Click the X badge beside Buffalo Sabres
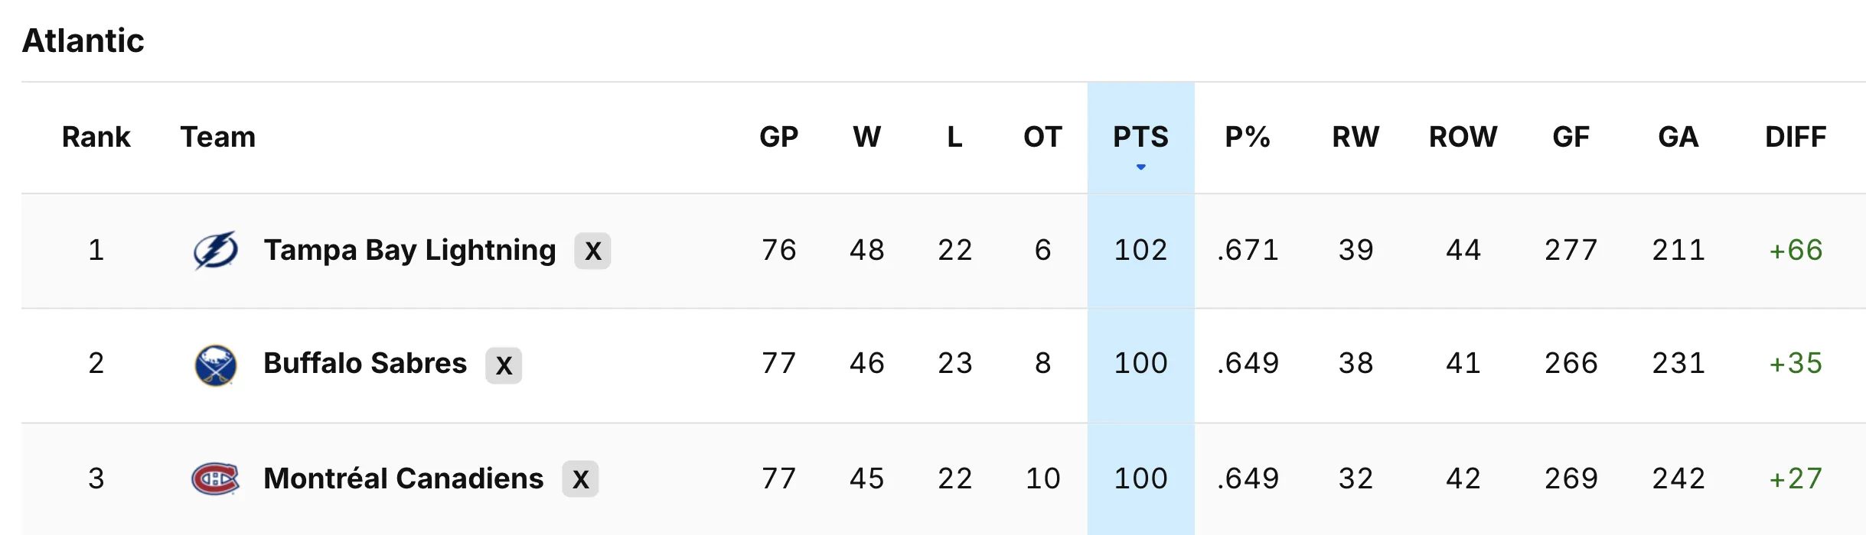 point(504,365)
